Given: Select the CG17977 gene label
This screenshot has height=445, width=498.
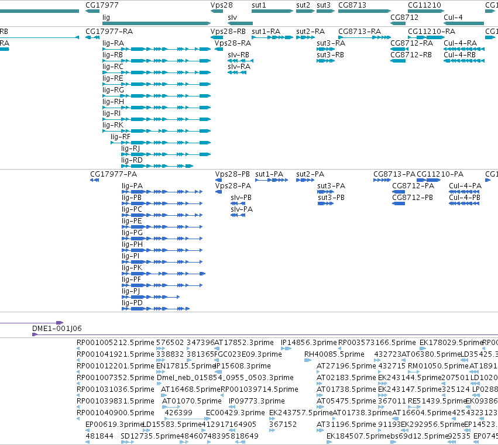Looking at the screenshot, I should pos(102,5).
